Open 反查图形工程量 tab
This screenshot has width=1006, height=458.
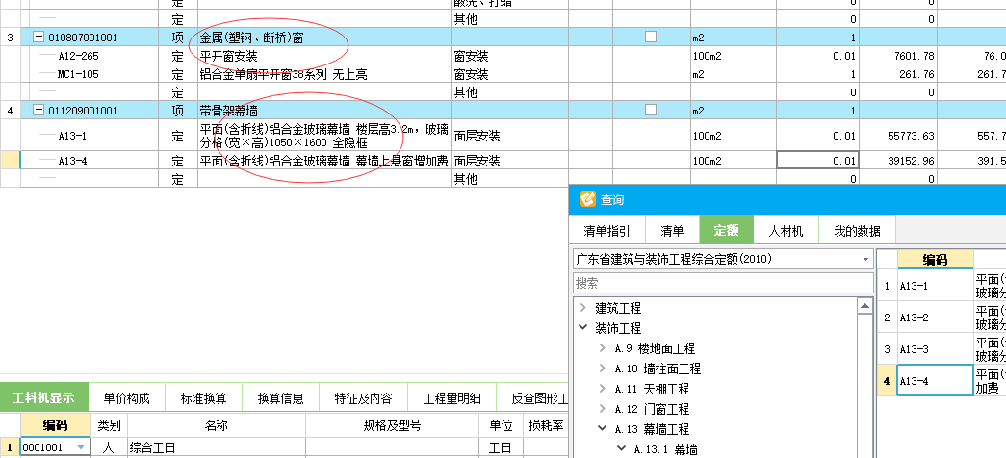click(532, 397)
